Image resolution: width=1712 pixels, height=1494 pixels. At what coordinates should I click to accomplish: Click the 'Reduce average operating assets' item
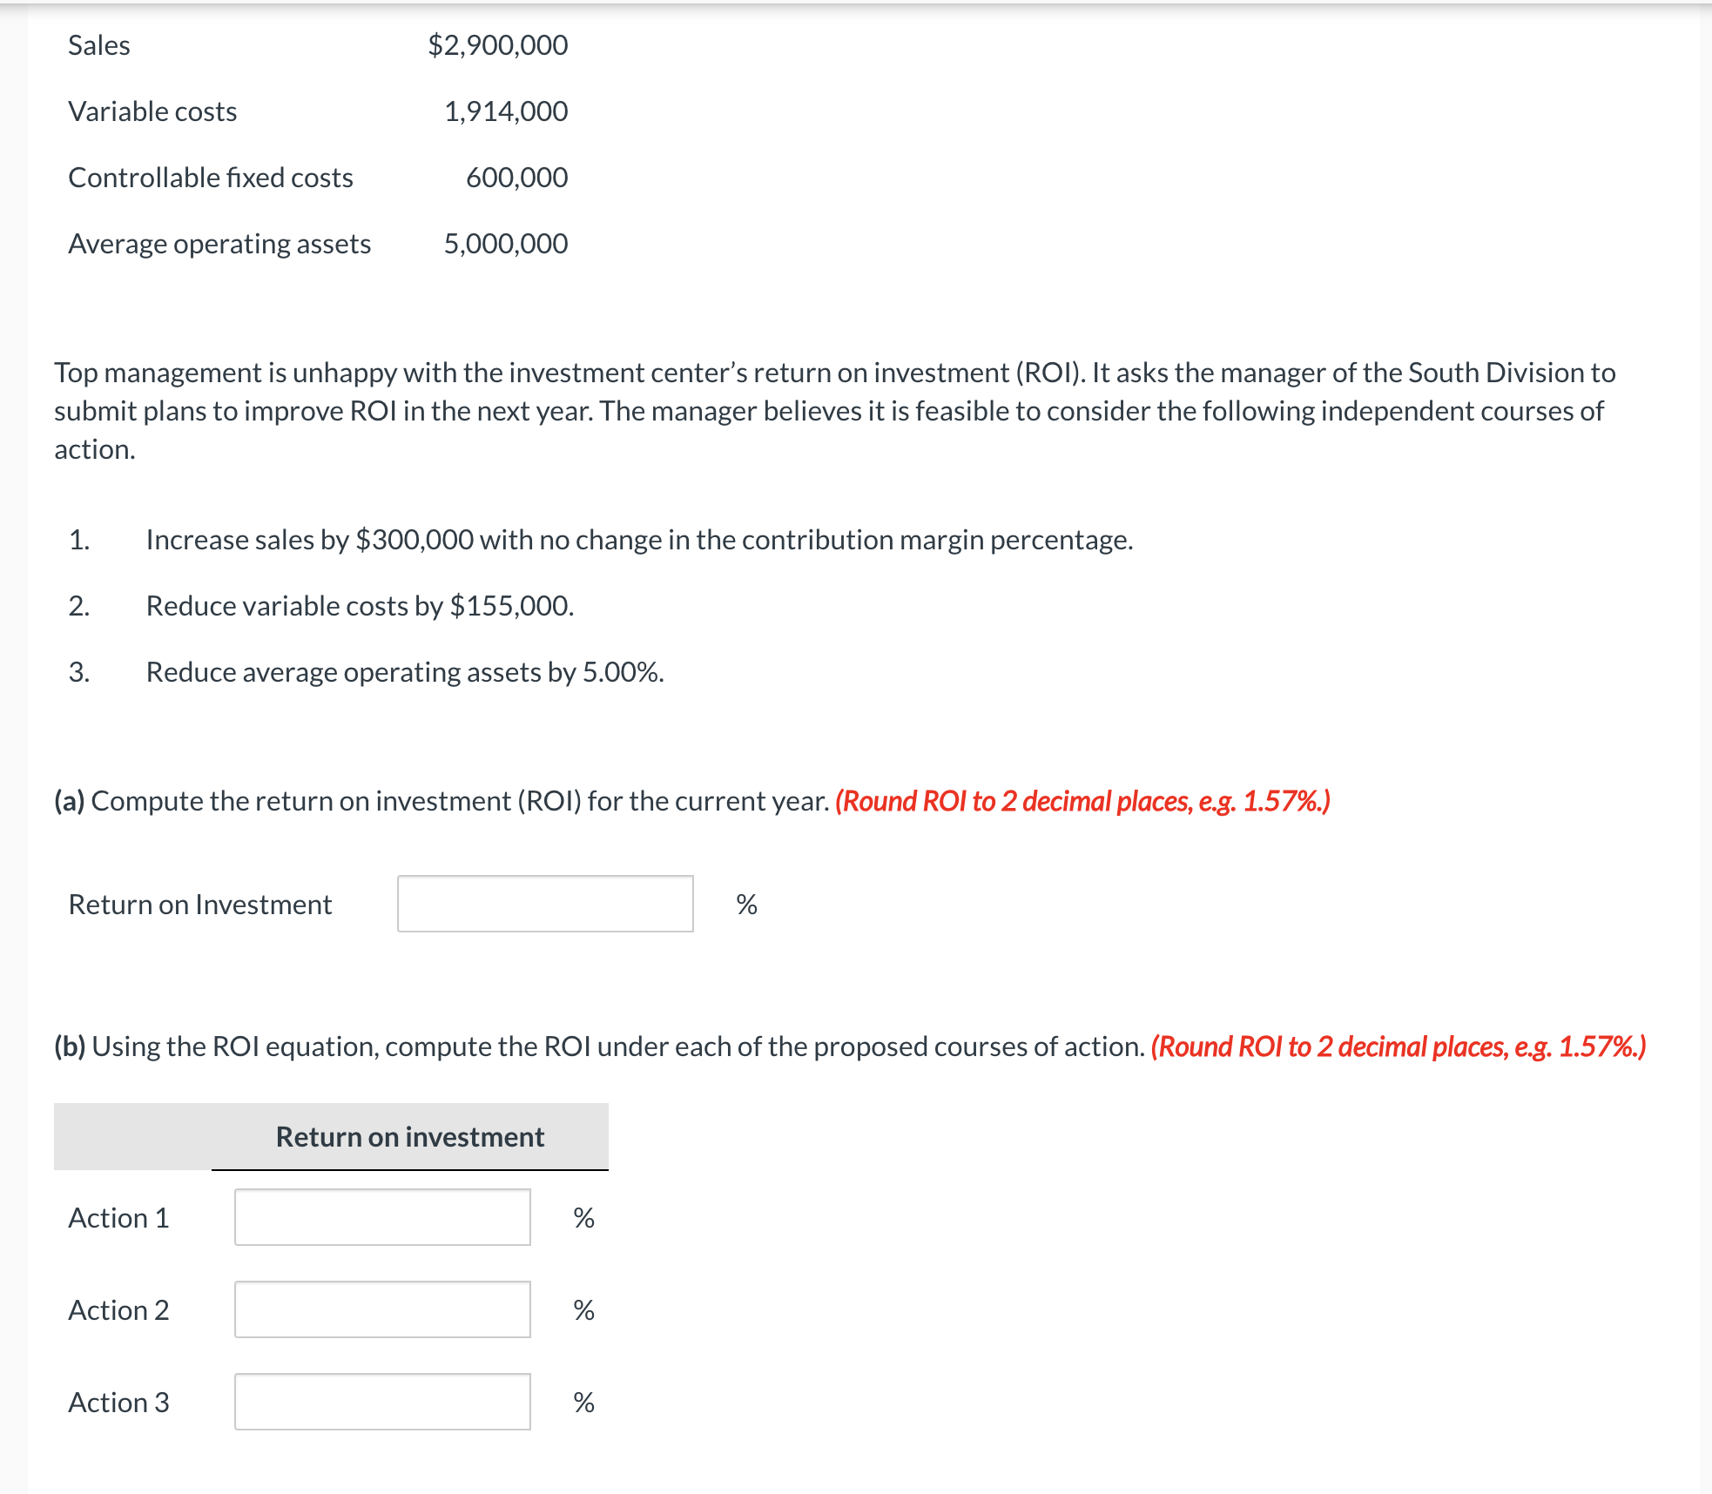(405, 672)
